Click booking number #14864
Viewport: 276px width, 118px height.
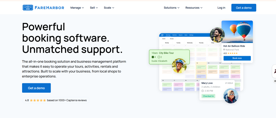(229, 83)
